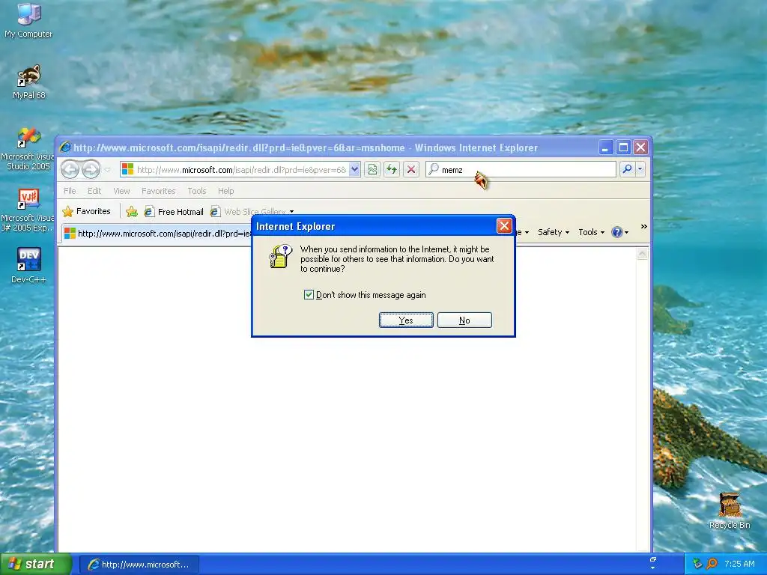
Task: Click the Microsoft site icon in address bar
Action: pos(127,169)
